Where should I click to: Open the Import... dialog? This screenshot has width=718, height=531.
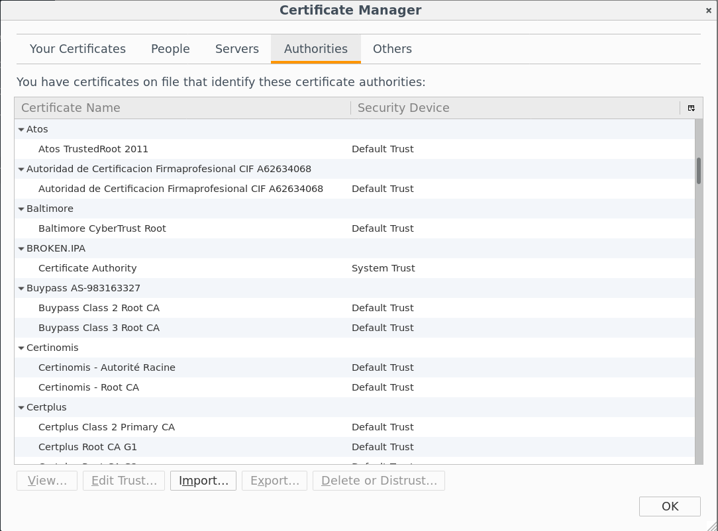203,481
